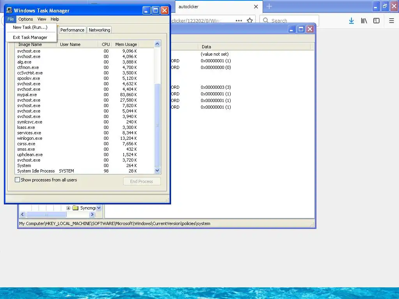The image size is (399, 299).
Task: Select the alg.exe process
Action: (x=85, y=62)
